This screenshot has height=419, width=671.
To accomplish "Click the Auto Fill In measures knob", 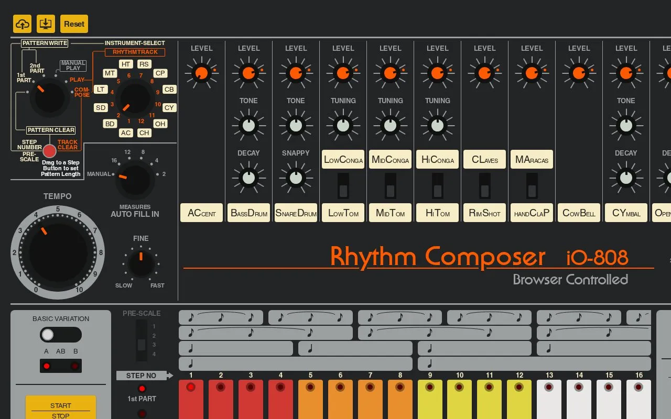I will point(135,180).
